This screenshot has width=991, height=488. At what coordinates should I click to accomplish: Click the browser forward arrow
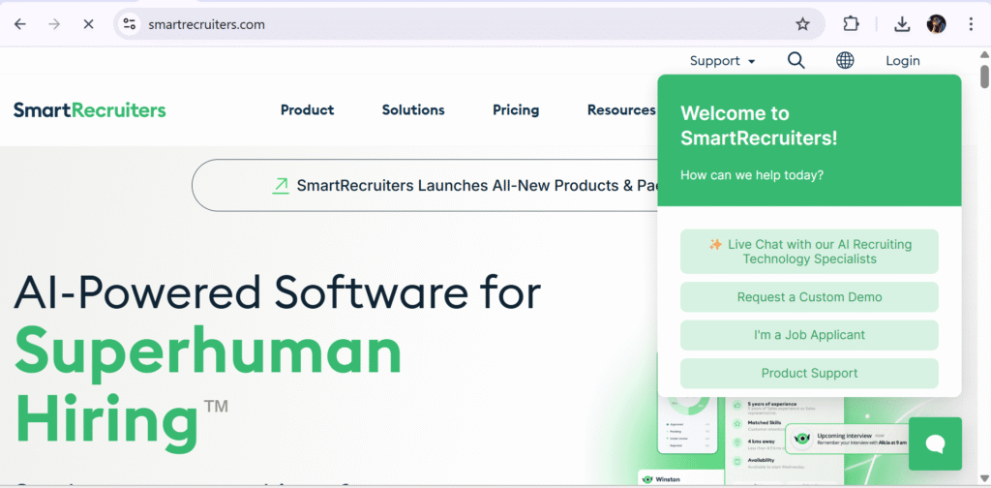[x=55, y=24]
